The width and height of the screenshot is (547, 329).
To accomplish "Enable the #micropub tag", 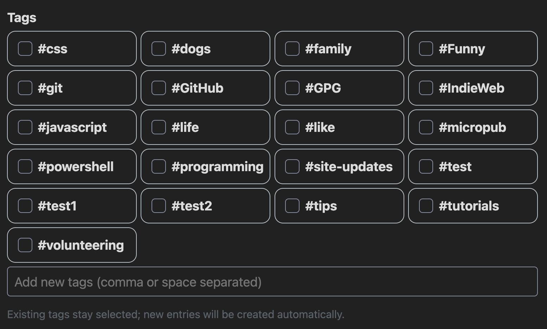I will [425, 127].
